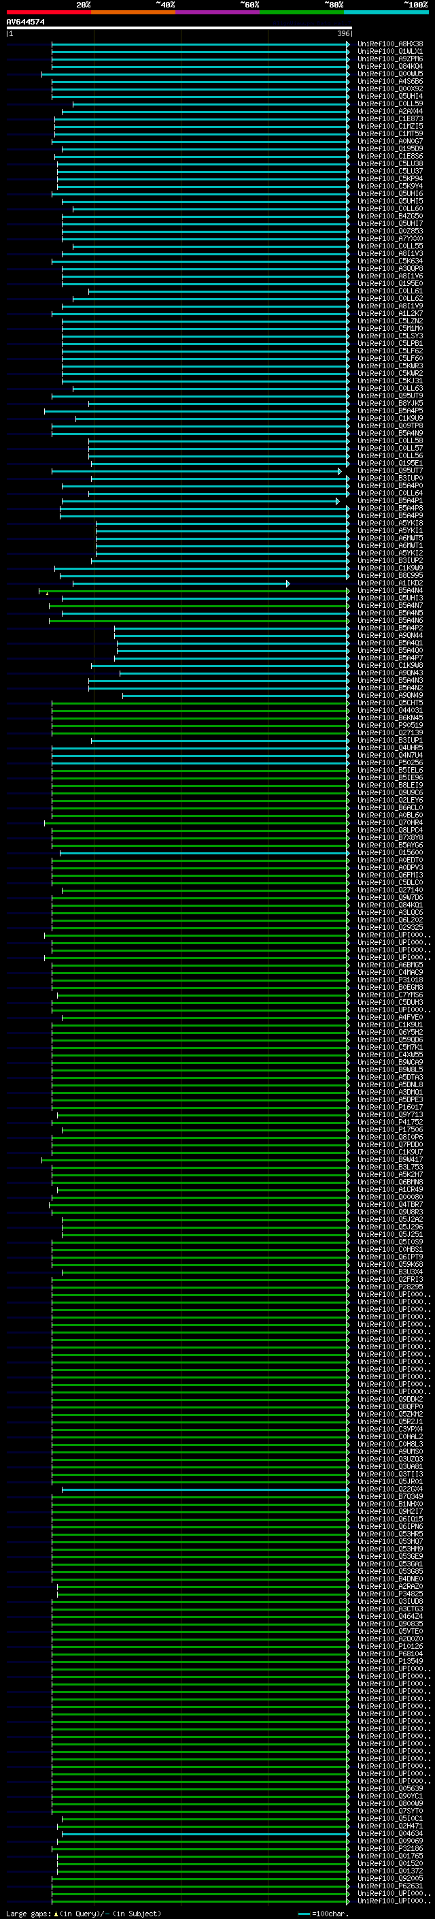Select label UniRef100_Q5UHI6
The height and width of the screenshot is (1919, 435).
tap(390, 194)
